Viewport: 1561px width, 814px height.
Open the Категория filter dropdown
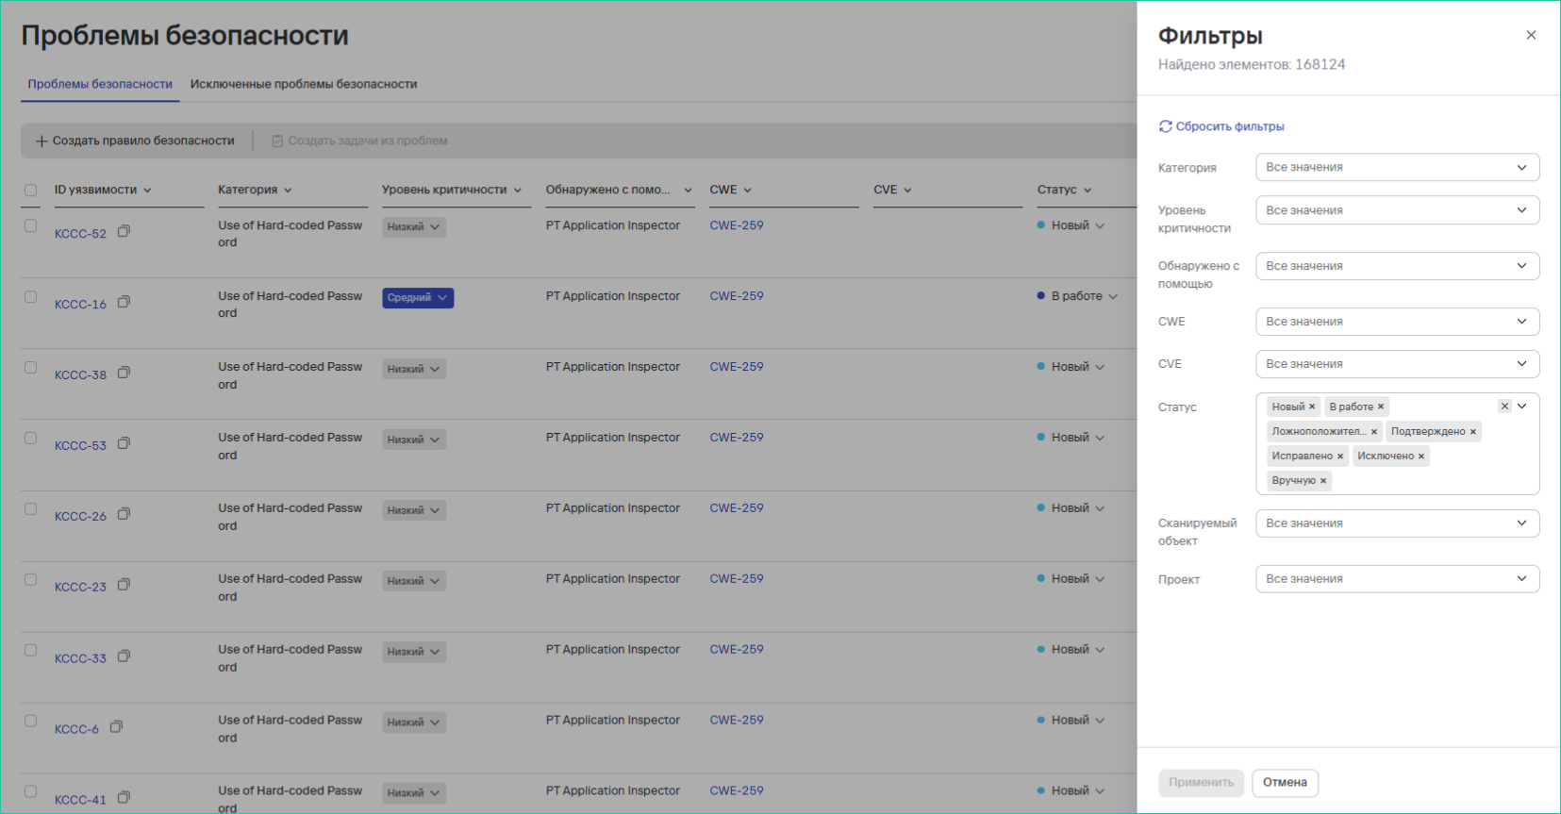(1397, 168)
